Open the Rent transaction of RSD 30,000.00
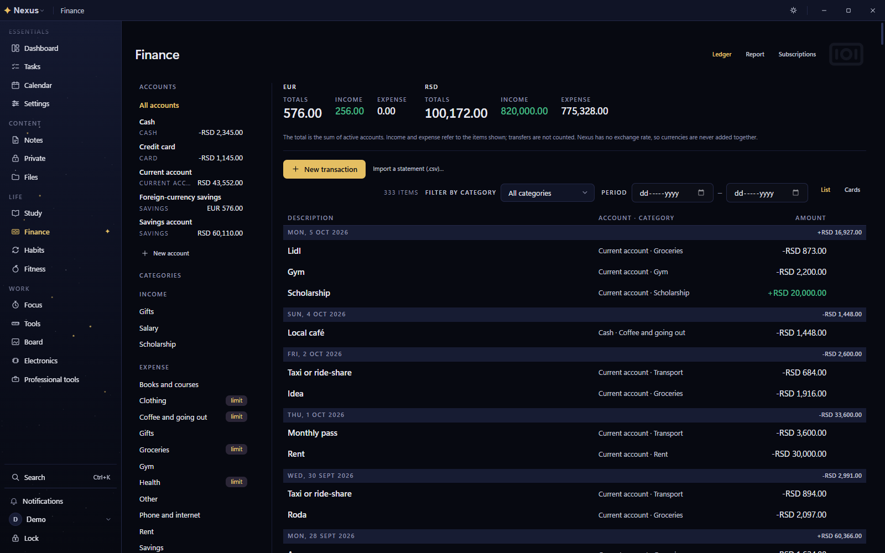Viewport: 885px width, 553px height. pyautogui.click(x=574, y=454)
